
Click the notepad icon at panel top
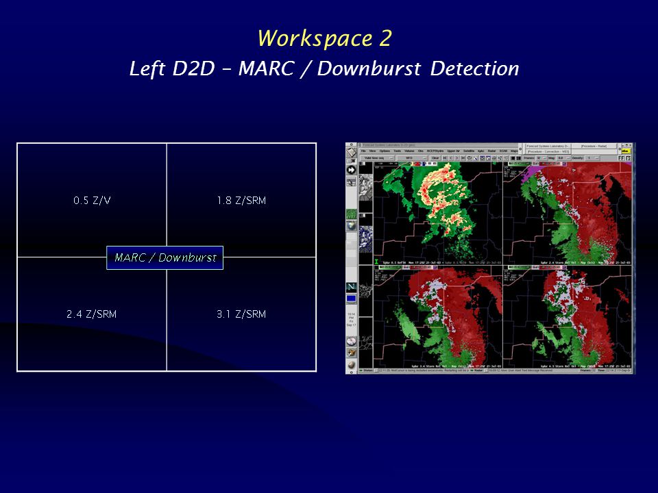[351, 152]
